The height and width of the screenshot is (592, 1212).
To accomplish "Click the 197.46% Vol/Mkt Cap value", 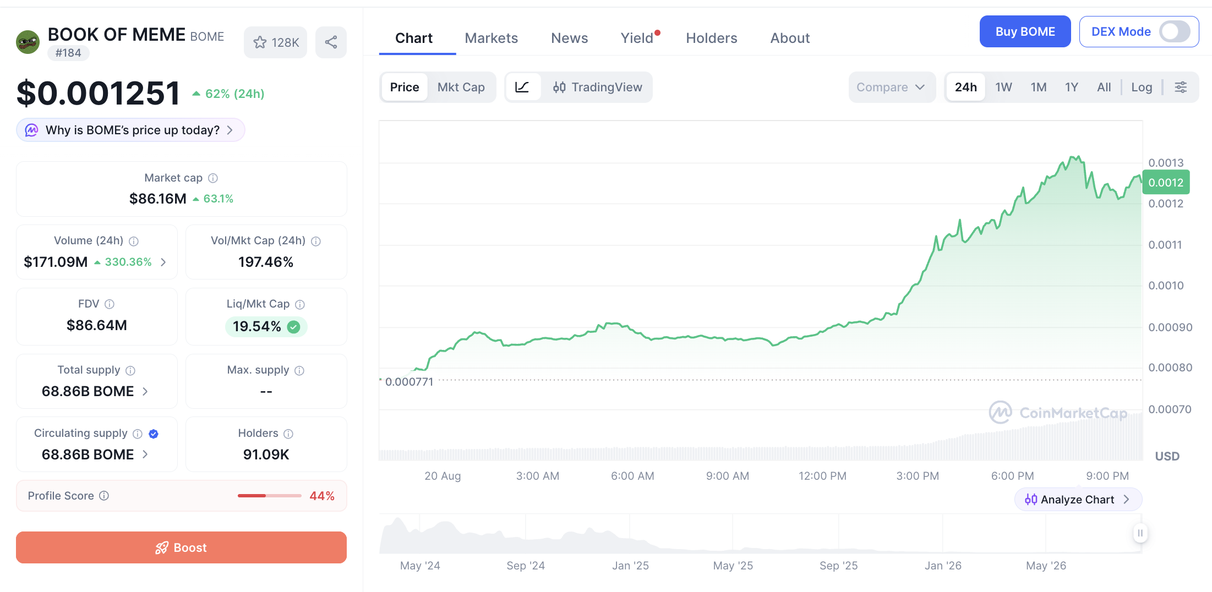I will click(266, 262).
